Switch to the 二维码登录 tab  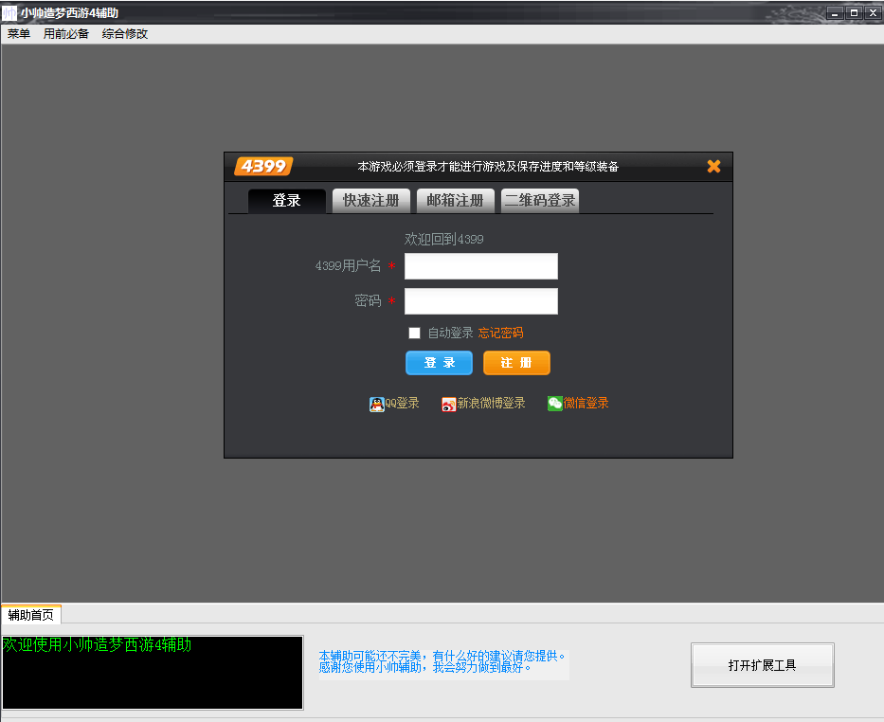(539, 201)
